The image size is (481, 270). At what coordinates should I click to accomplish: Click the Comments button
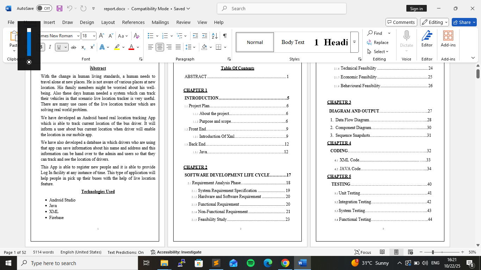coord(401,22)
